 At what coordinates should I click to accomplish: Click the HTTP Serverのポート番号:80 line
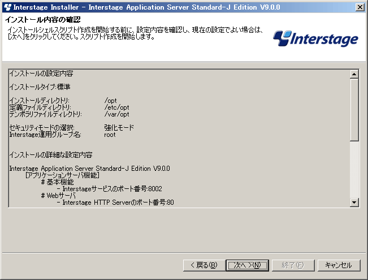115,203
